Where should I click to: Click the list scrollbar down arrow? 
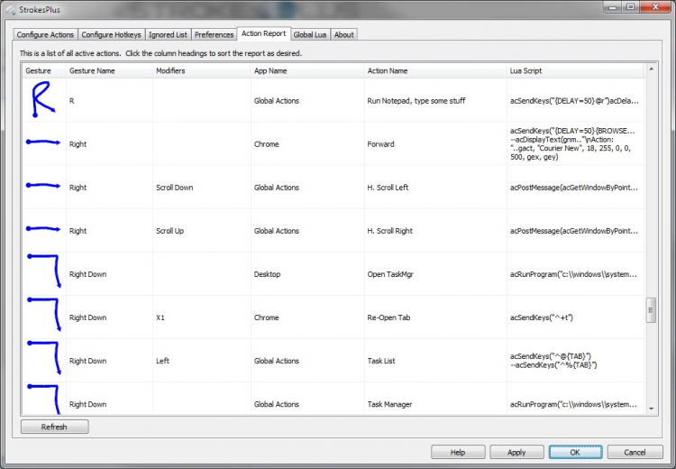coord(651,409)
